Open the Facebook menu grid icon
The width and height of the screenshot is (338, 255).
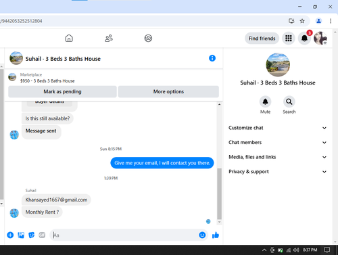click(x=289, y=39)
